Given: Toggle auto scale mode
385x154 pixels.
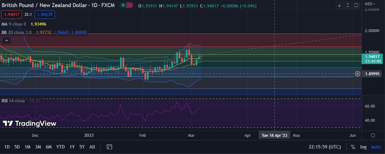Looking at the screenshot, I should tap(376, 147).
